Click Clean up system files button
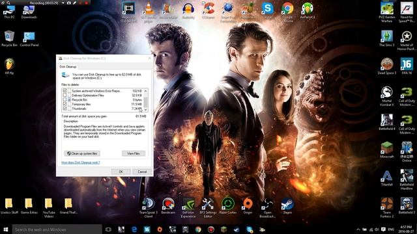The width and height of the screenshot is (417, 234). (x=82, y=153)
